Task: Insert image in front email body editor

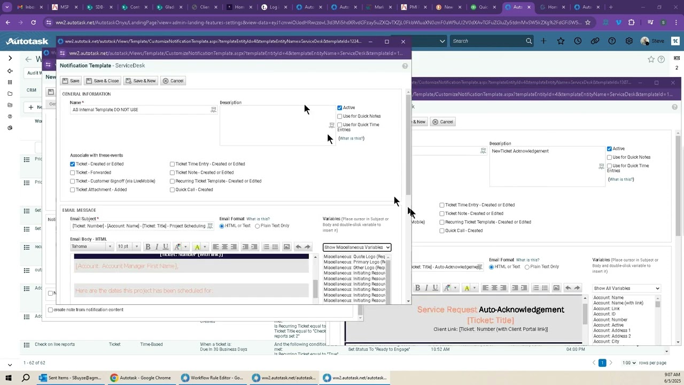Action: (x=287, y=247)
